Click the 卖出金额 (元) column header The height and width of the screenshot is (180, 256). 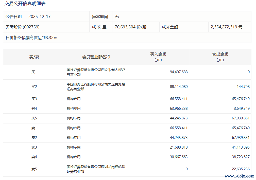point(220,57)
